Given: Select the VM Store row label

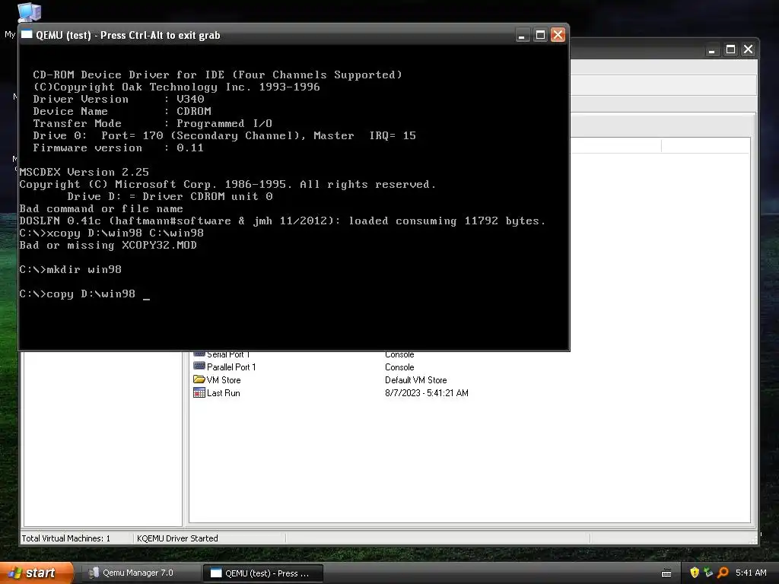Looking at the screenshot, I should click(x=224, y=380).
